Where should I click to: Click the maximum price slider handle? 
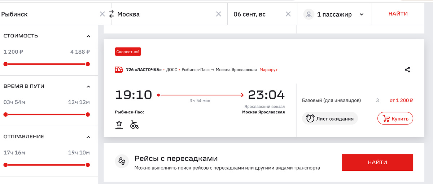(88, 64)
